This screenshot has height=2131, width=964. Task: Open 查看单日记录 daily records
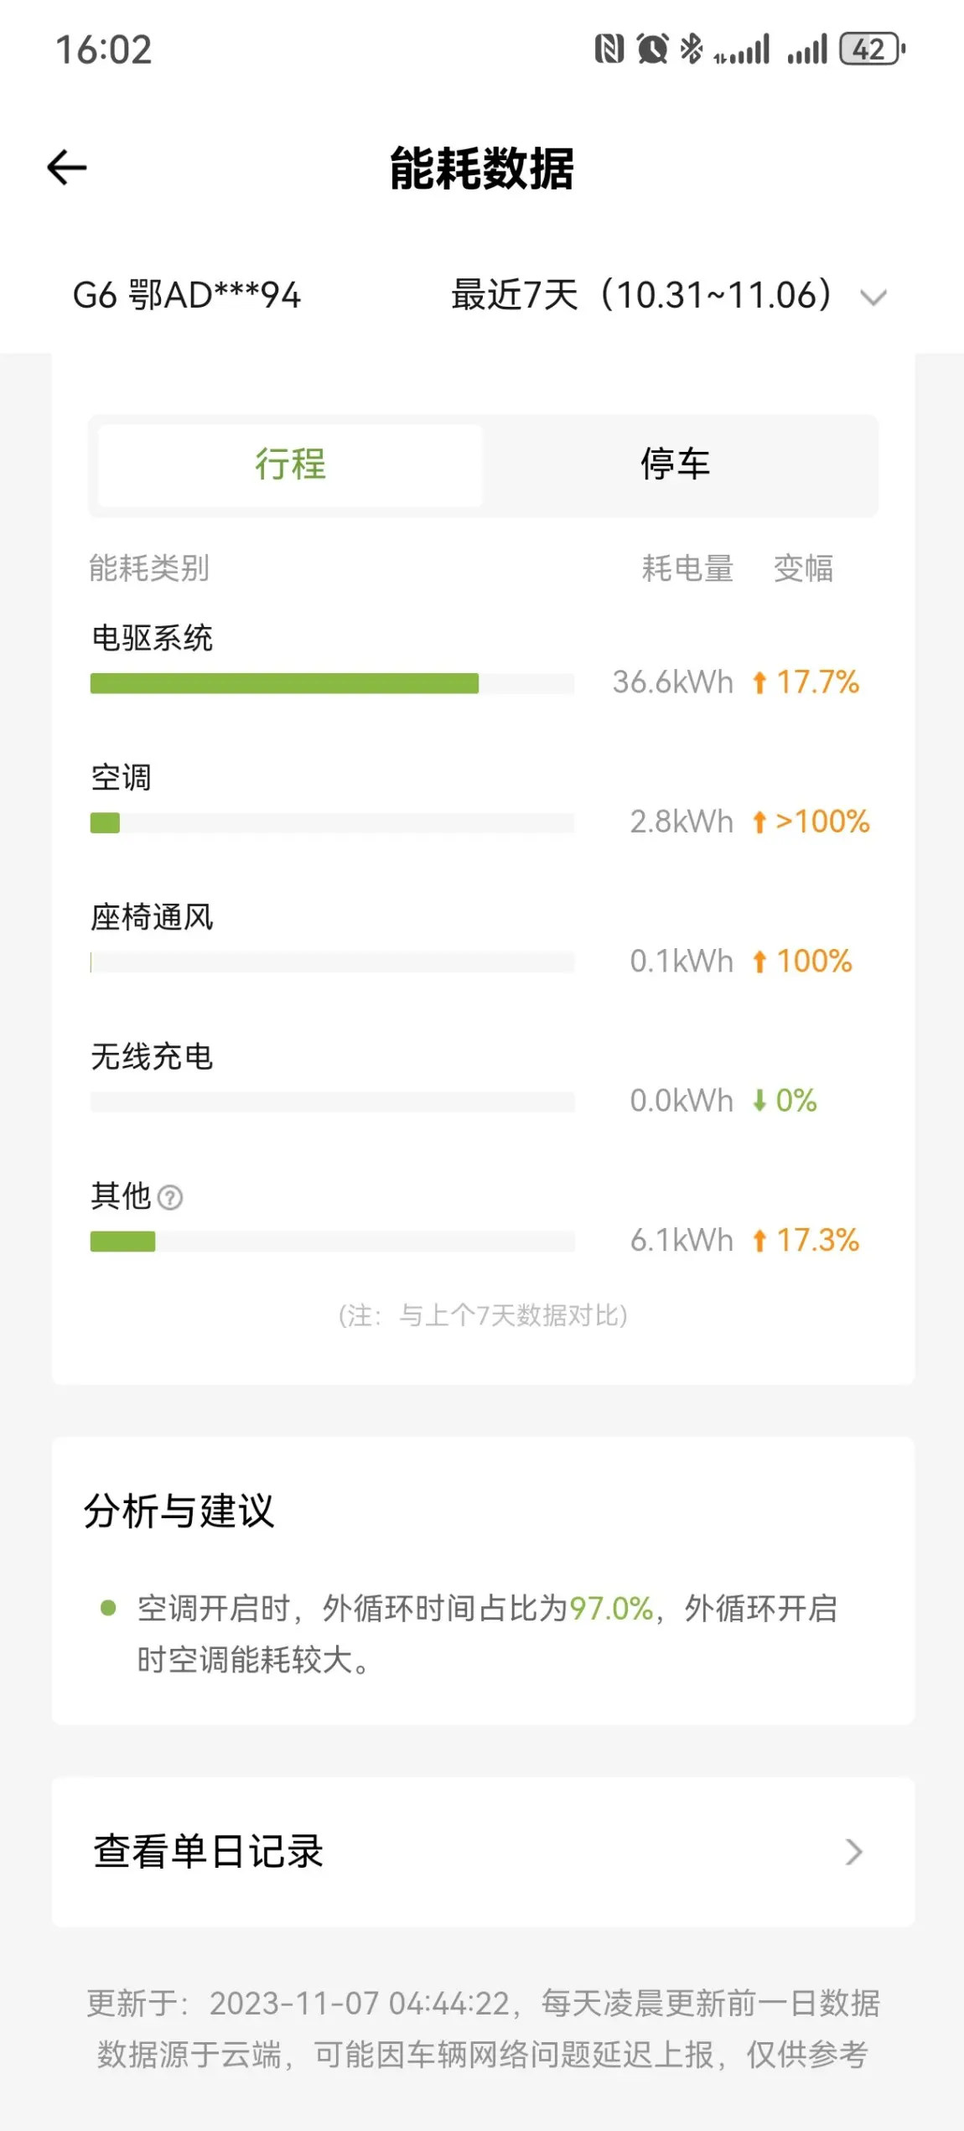tap(208, 1852)
